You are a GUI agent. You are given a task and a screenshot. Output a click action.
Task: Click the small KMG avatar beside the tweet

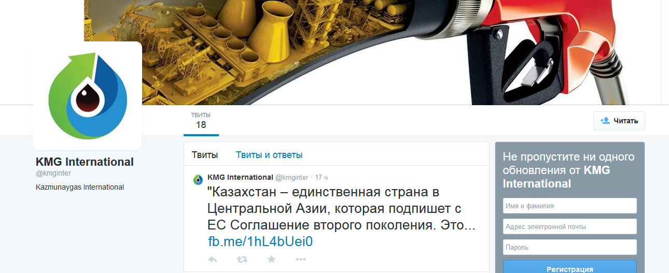(x=198, y=180)
